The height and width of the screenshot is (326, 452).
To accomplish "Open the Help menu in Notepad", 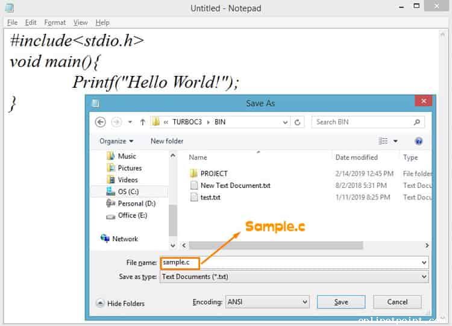I will point(102,22).
